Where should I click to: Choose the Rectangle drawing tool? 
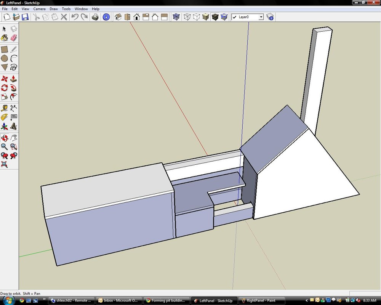coord(4,49)
